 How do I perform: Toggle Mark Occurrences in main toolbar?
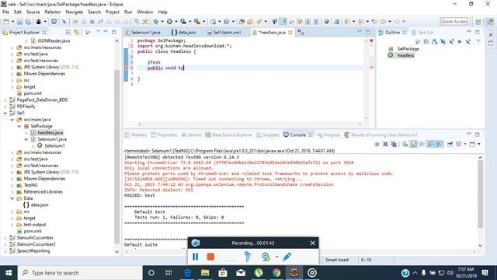pyautogui.click(x=283, y=22)
